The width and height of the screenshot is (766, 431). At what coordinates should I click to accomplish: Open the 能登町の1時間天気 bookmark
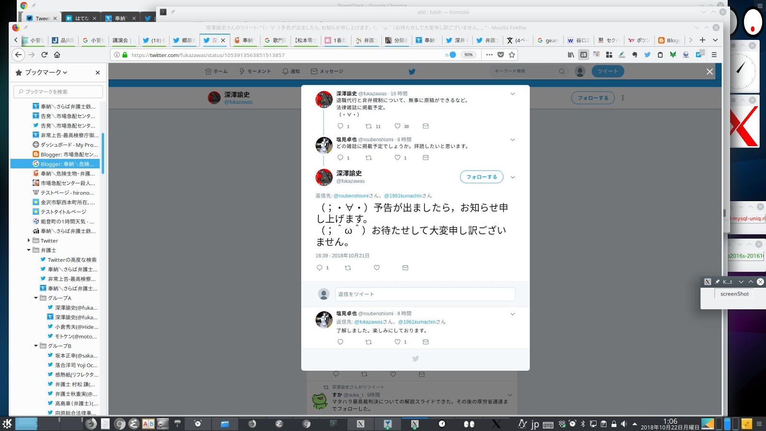[x=64, y=221]
